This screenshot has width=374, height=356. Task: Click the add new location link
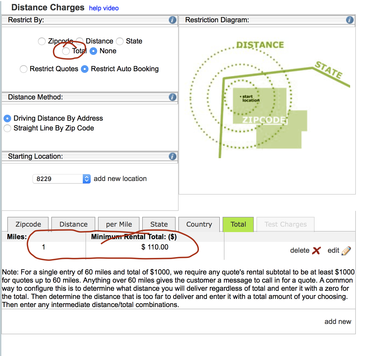[x=120, y=179]
